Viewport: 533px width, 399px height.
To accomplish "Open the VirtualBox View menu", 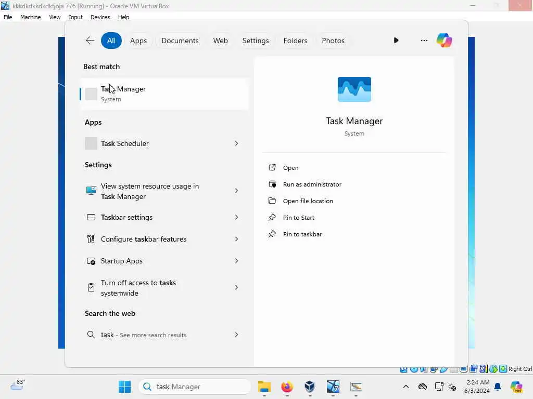I will (x=55, y=17).
